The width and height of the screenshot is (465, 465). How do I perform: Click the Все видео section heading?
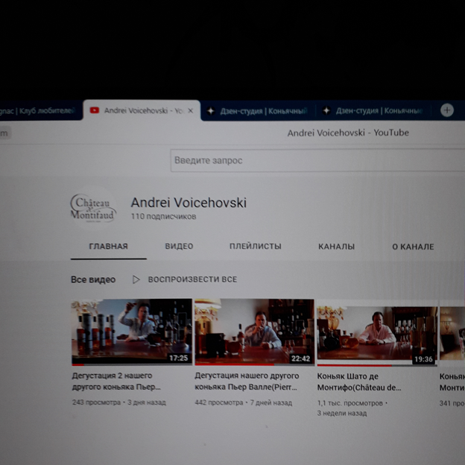(x=93, y=279)
